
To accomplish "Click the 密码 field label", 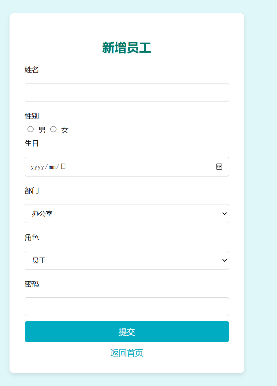I will pyautogui.click(x=32, y=284).
